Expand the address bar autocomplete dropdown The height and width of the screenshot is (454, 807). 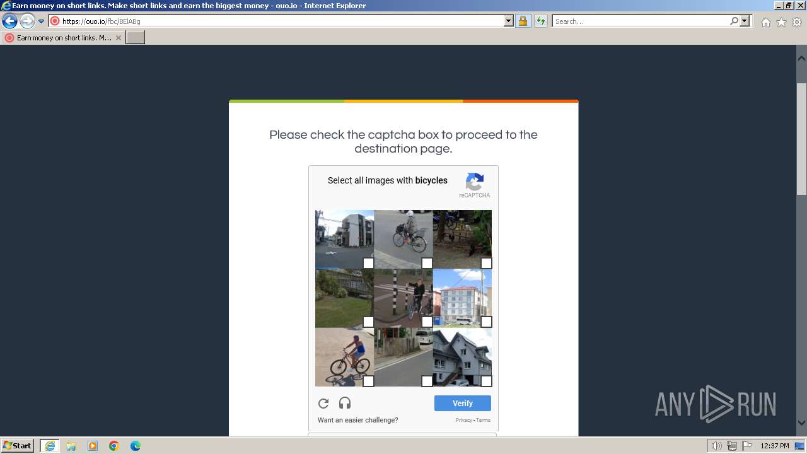[x=509, y=21]
